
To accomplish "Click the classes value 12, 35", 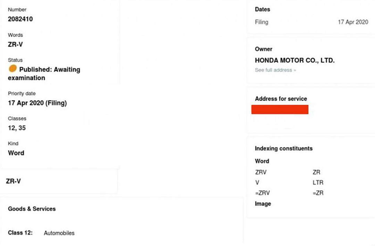I will pyautogui.click(x=17, y=128).
